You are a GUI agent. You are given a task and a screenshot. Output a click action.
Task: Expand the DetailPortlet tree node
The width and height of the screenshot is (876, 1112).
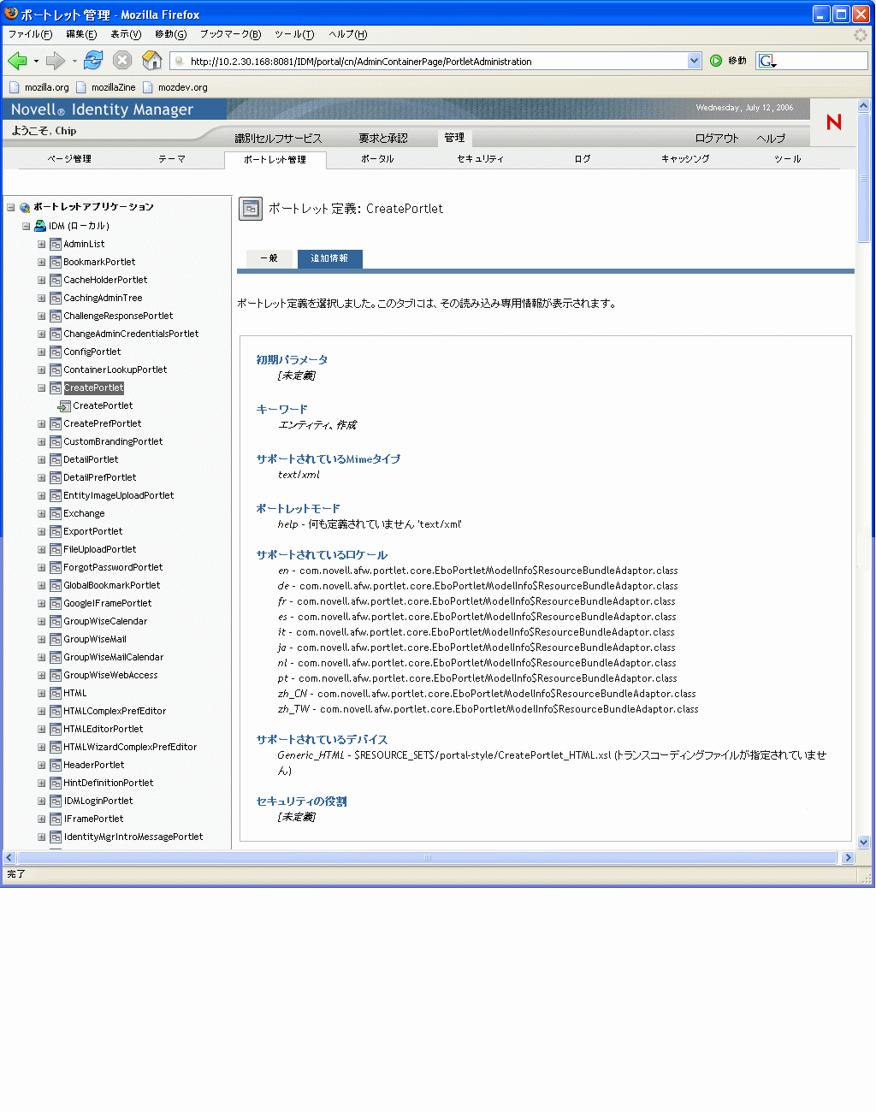point(41,460)
